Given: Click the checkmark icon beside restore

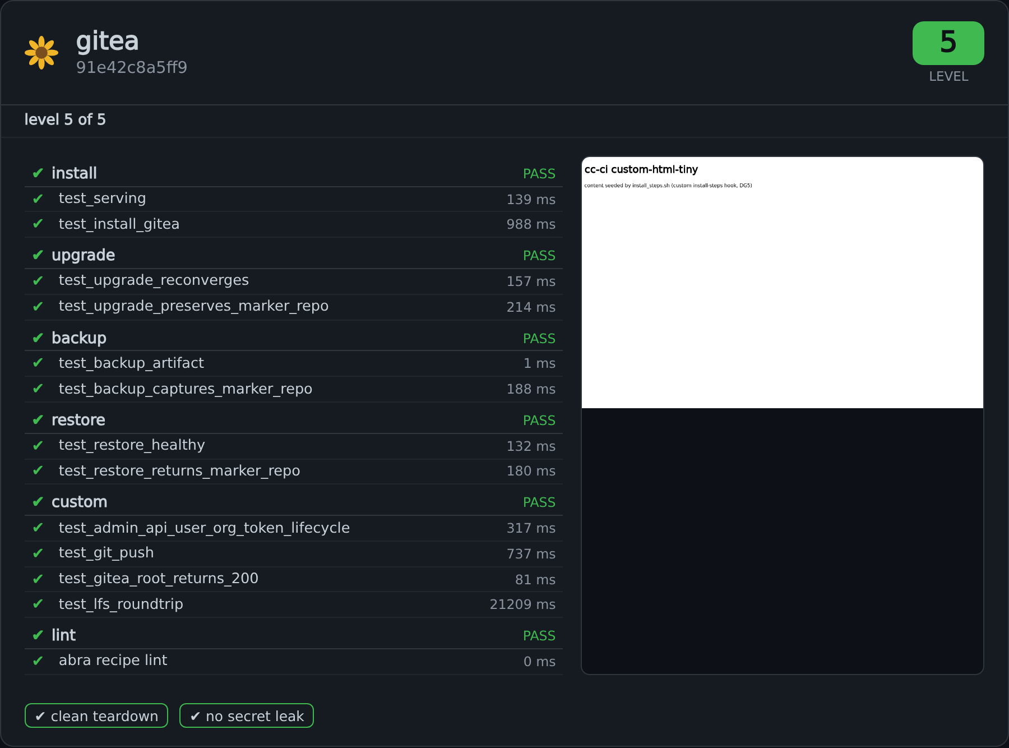Looking at the screenshot, I should coord(38,419).
